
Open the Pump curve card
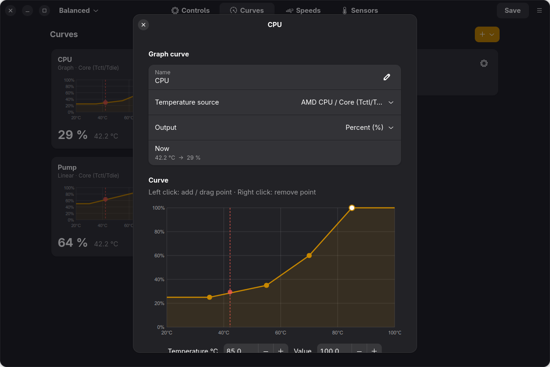click(93, 206)
